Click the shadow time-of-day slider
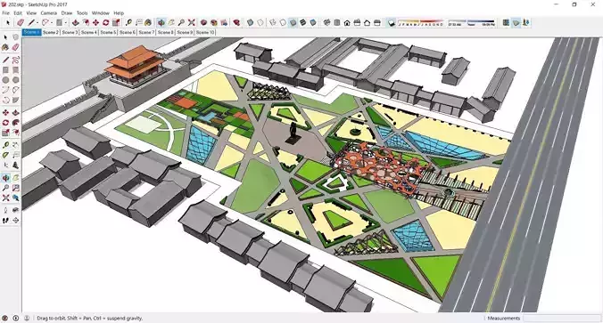This screenshot has height=323, width=603. pos(472,22)
